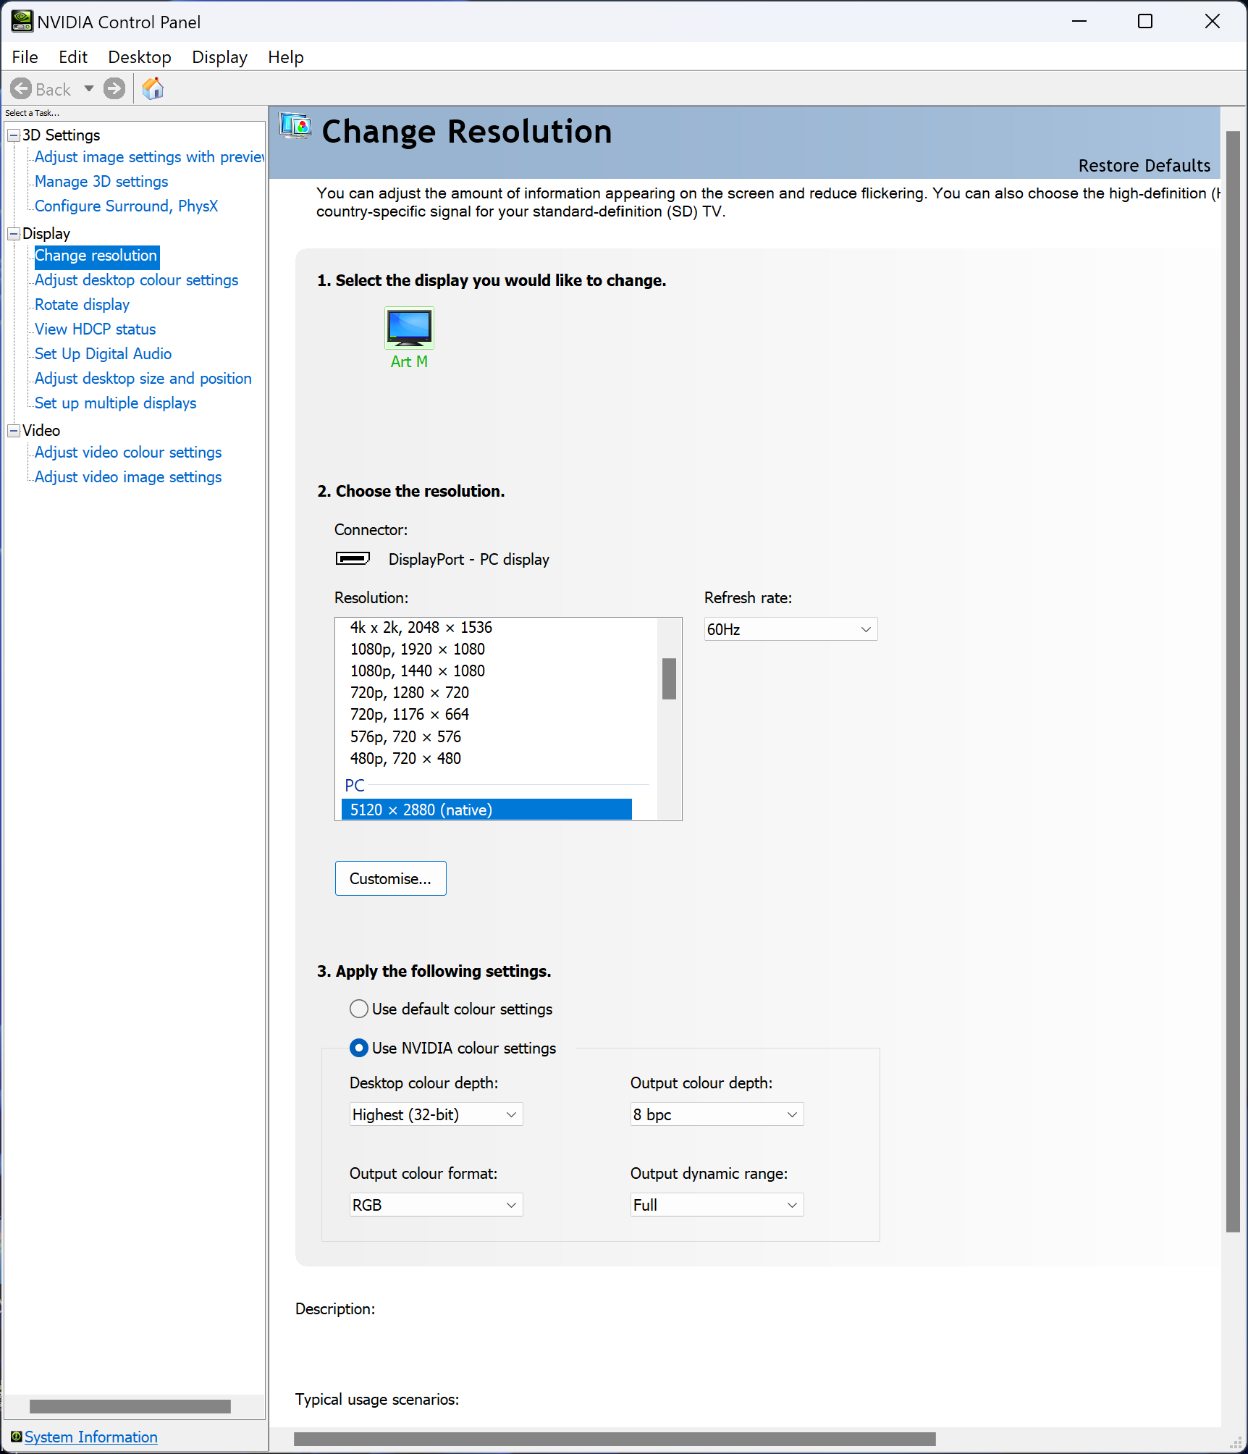Click the resolution list scrollbar thumb

669,678
